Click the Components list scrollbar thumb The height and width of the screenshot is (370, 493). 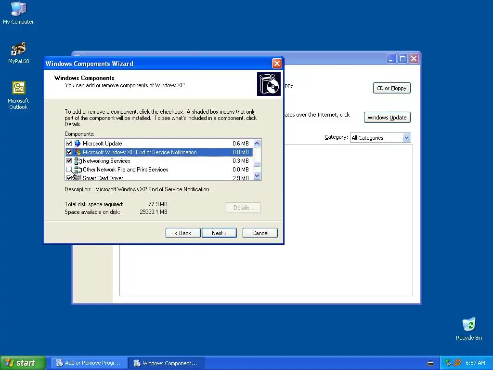[x=257, y=164]
